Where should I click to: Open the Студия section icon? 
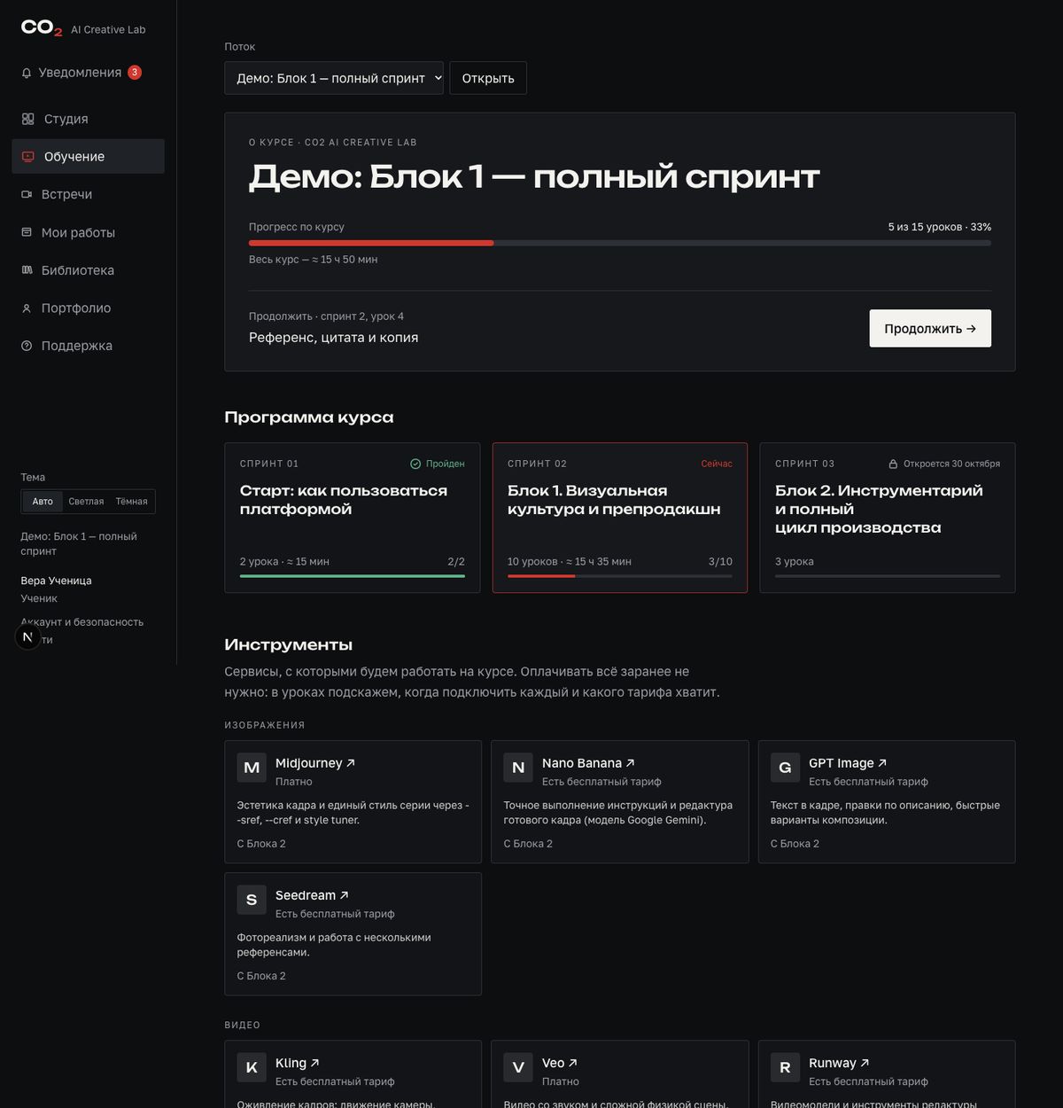click(x=27, y=119)
